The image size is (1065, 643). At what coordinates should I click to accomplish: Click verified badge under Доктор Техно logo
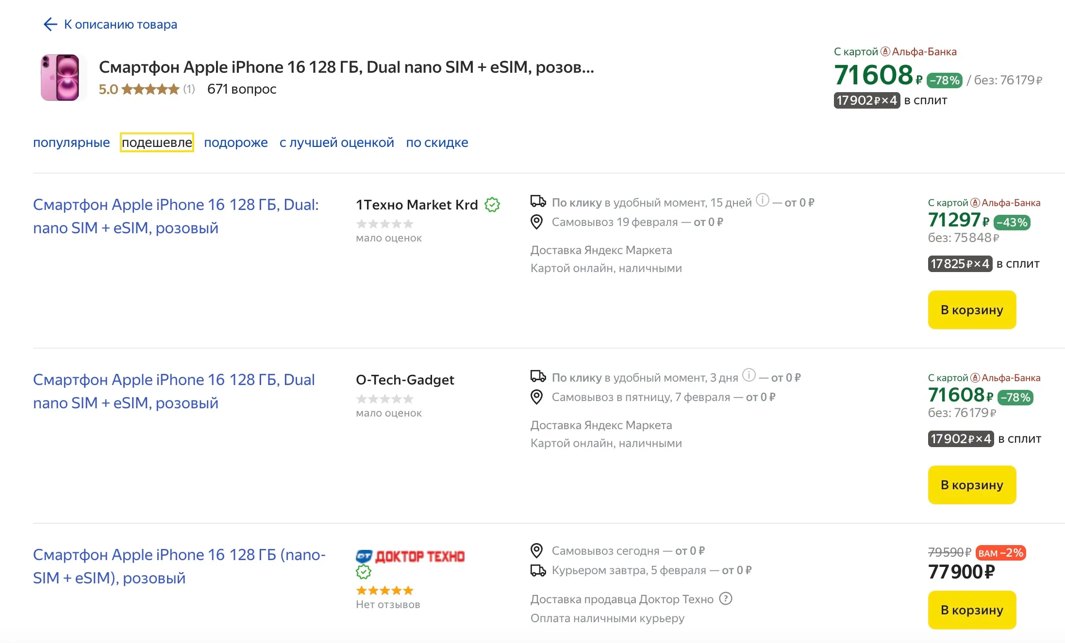(x=364, y=572)
